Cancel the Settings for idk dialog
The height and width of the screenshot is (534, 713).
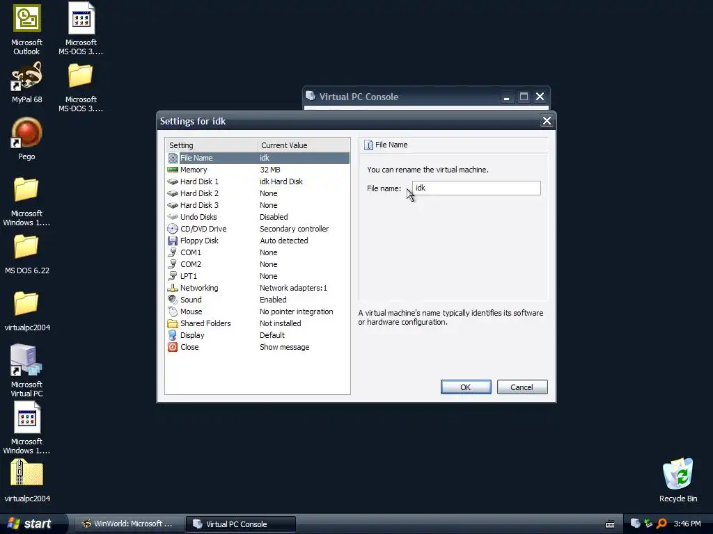pos(522,387)
